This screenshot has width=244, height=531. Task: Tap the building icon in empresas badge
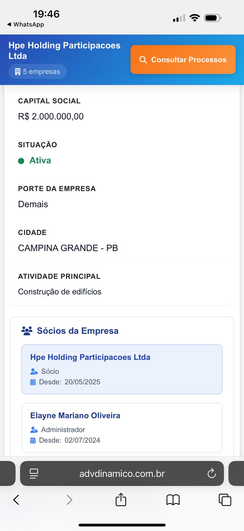18,72
